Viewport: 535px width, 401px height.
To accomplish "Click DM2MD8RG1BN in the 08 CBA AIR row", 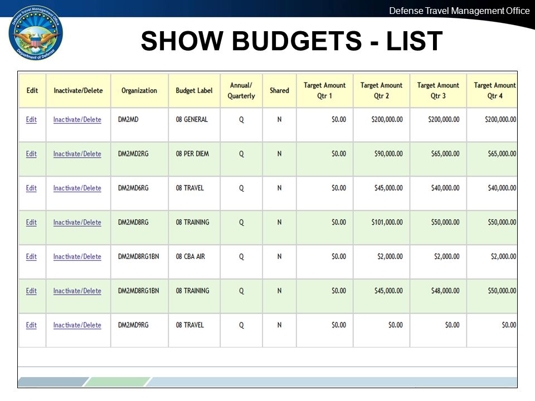I will pyautogui.click(x=139, y=257).
